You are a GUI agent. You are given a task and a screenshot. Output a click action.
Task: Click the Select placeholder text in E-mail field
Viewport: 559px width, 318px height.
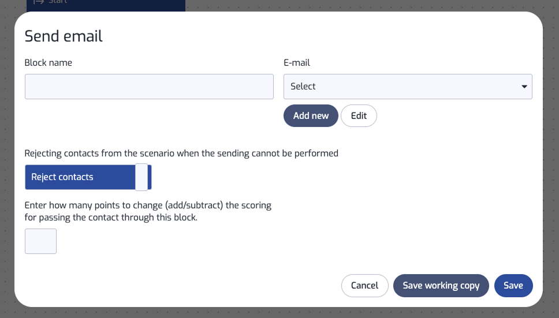(303, 86)
